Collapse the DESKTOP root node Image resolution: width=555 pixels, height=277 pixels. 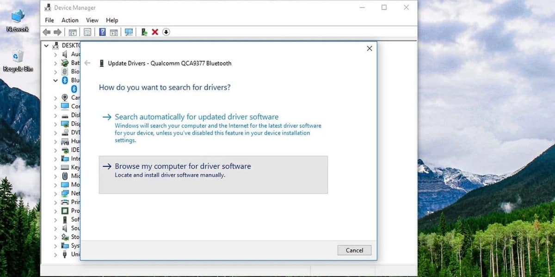(x=46, y=45)
